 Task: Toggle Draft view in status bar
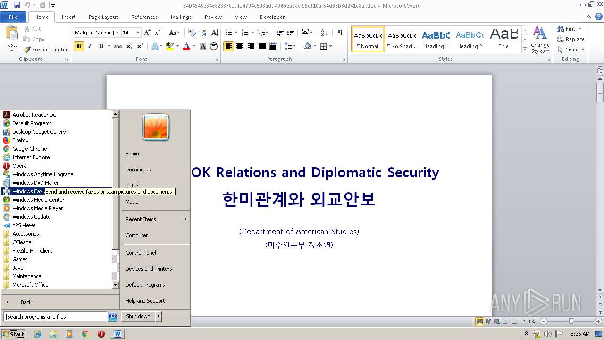pyautogui.click(x=514, y=322)
